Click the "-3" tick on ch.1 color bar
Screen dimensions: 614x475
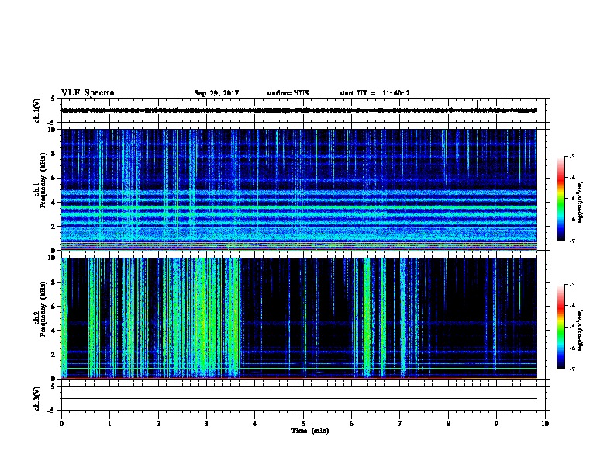[571, 156]
